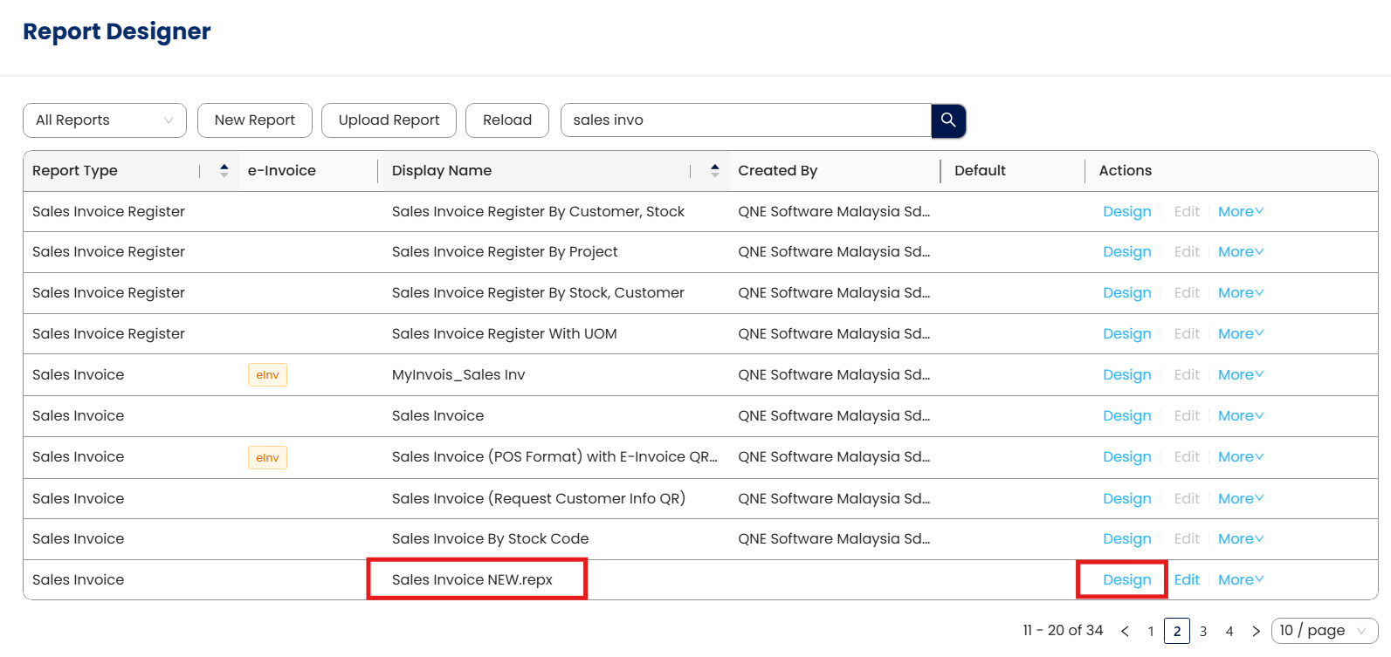The image size is (1391, 657).
Task: Focus the search field containing 'sales invo'
Action: (x=747, y=120)
